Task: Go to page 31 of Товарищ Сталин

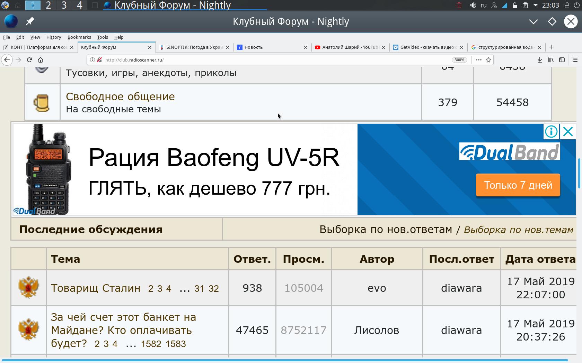Action: pyautogui.click(x=199, y=289)
